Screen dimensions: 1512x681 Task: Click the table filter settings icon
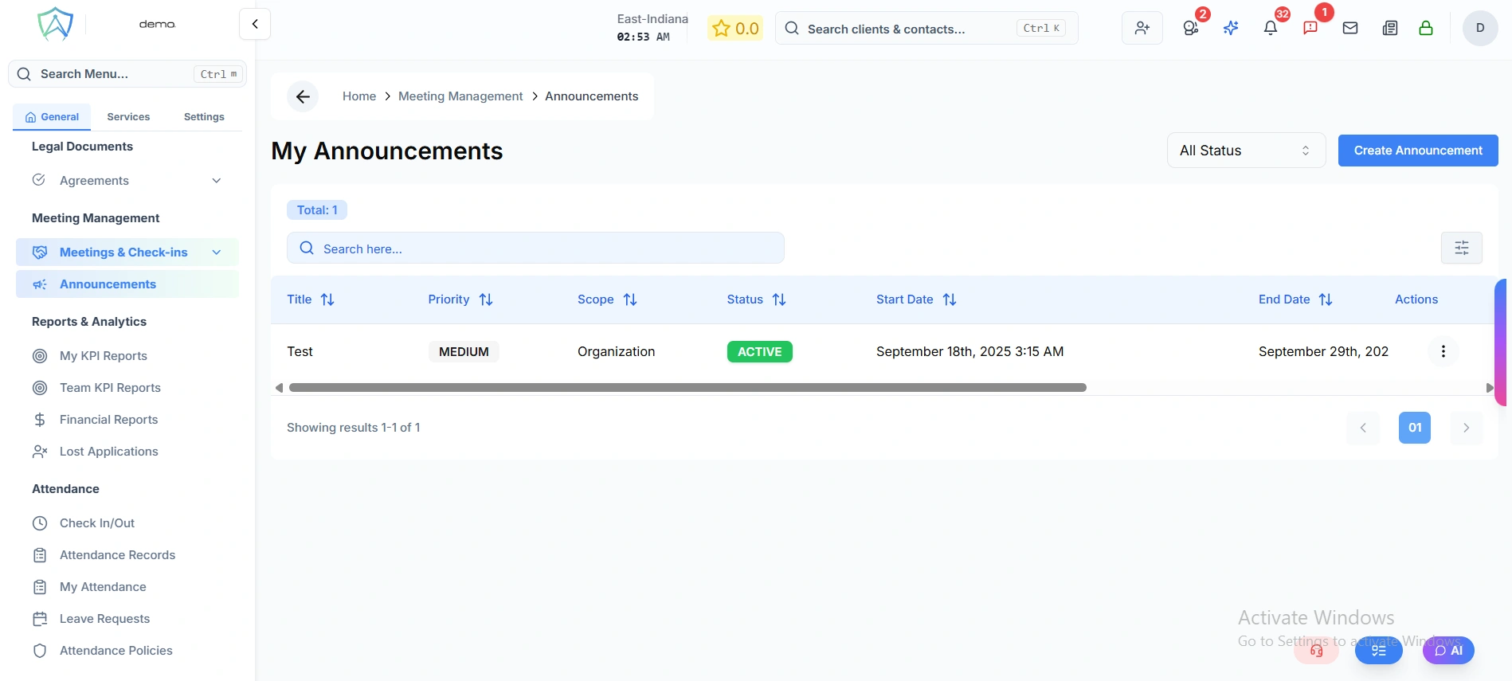1461,248
